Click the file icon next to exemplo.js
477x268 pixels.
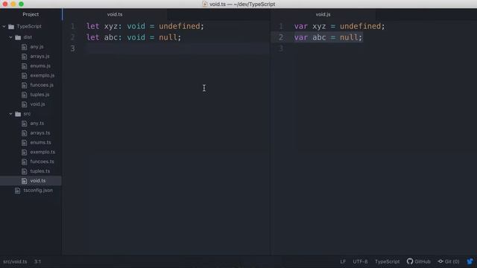[25, 76]
